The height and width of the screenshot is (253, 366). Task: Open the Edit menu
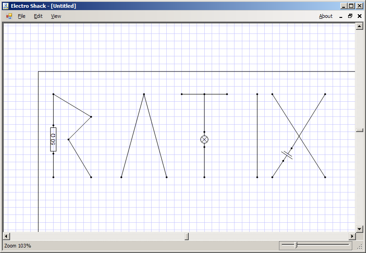point(38,16)
